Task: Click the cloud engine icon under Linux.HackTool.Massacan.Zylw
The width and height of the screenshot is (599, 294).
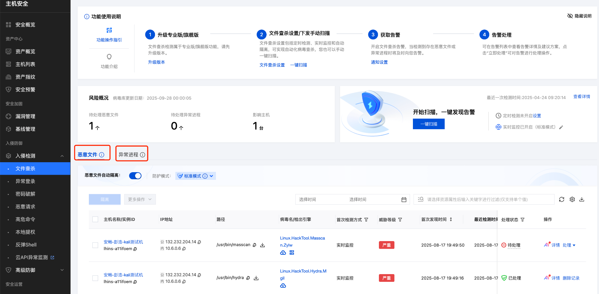Action: (x=283, y=253)
